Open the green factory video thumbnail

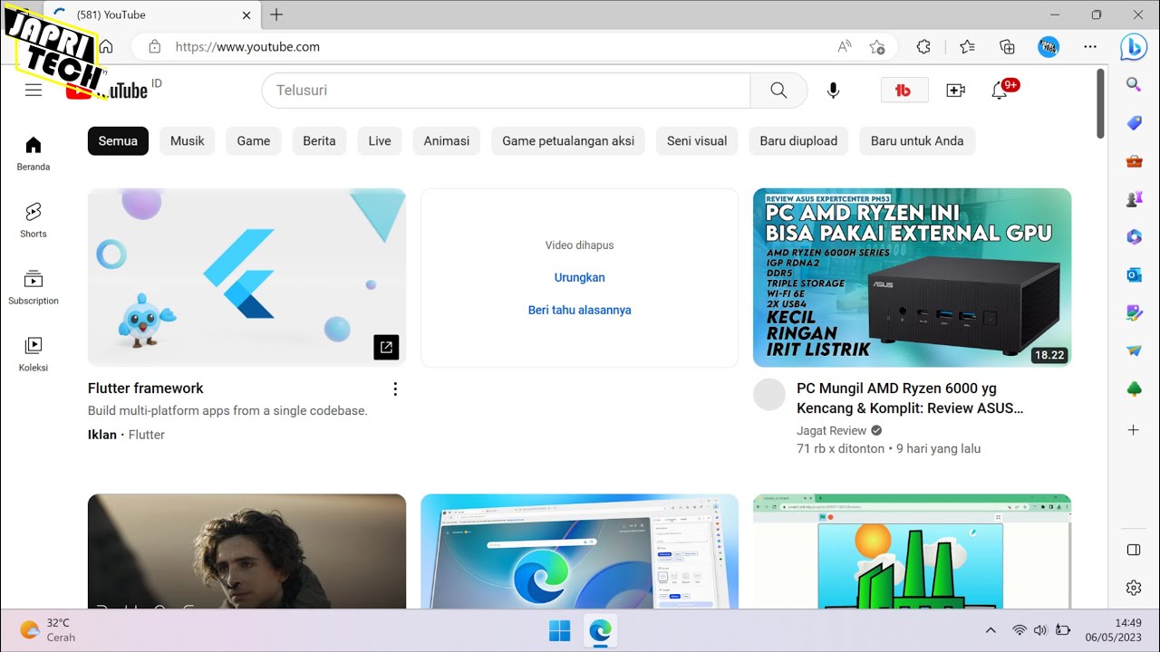912,551
